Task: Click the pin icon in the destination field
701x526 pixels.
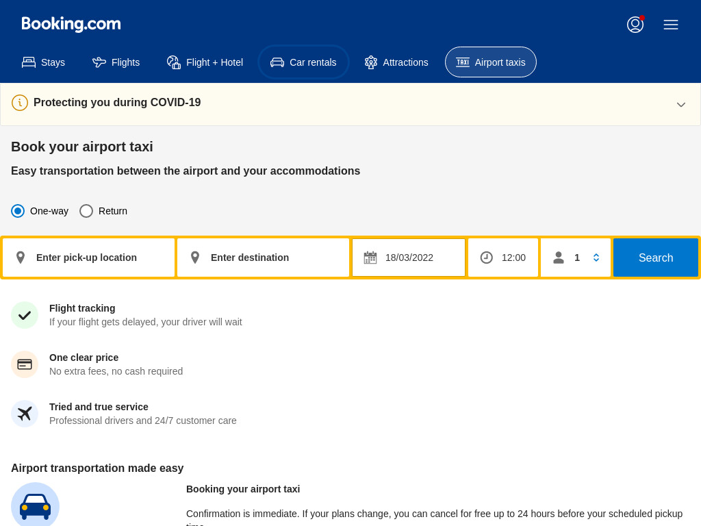Action: (195, 258)
